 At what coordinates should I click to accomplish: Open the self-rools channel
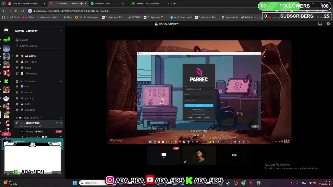39,62
